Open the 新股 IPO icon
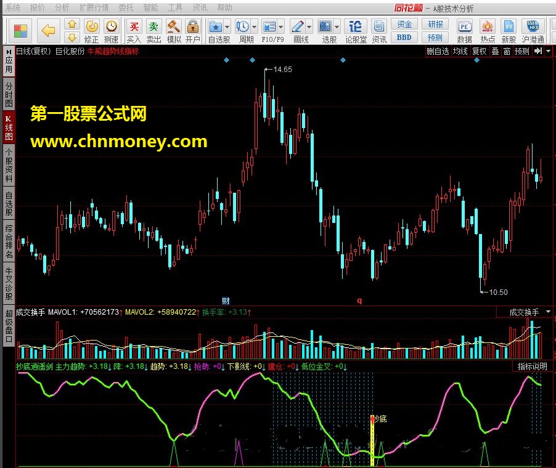Screen dimensions: 556x468 click(x=509, y=31)
